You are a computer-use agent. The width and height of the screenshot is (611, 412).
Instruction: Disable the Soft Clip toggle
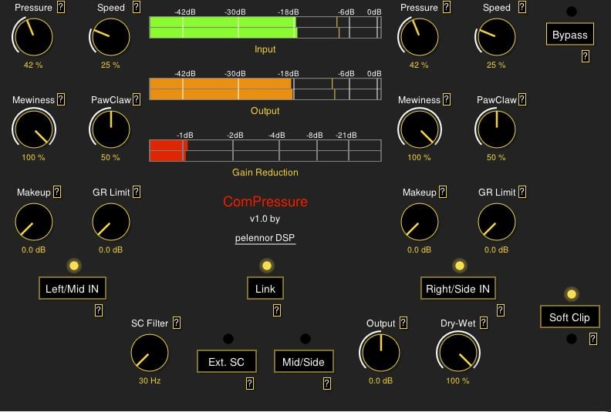click(x=569, y=317)
